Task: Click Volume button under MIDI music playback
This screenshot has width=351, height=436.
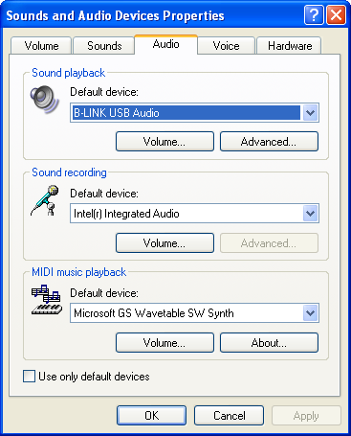Action: click(165, 342)
